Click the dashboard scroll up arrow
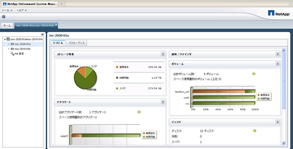Viewport: 293px width, 149px height. (x=283, y=51)
